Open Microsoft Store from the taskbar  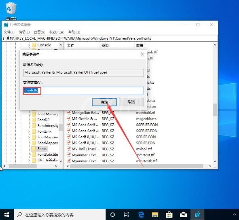point(169,215)
